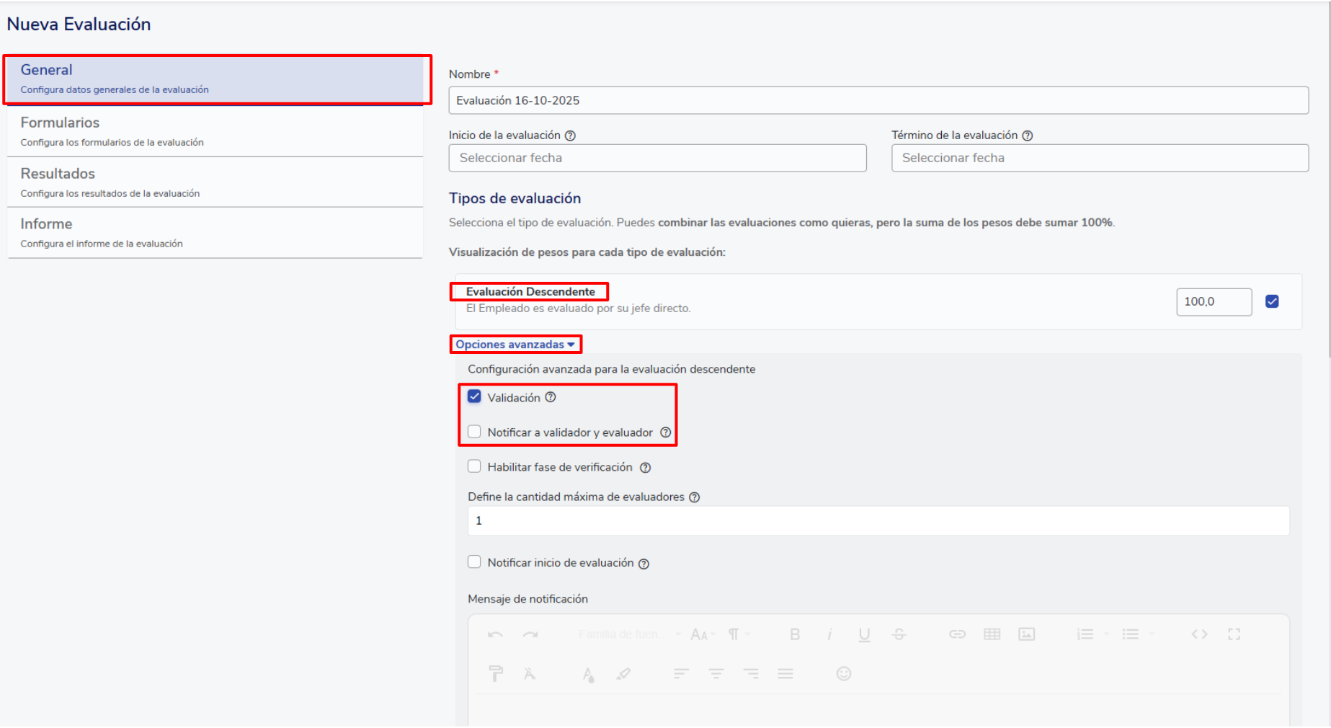Viewport: 1331px width, 728px height.
Task: Open Inicio de la evaluación date picker
Action: (656, 158)
